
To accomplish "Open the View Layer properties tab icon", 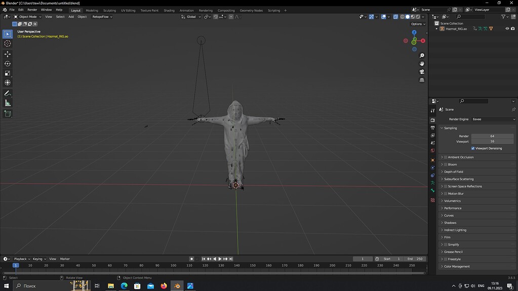I will click(433, 136).
